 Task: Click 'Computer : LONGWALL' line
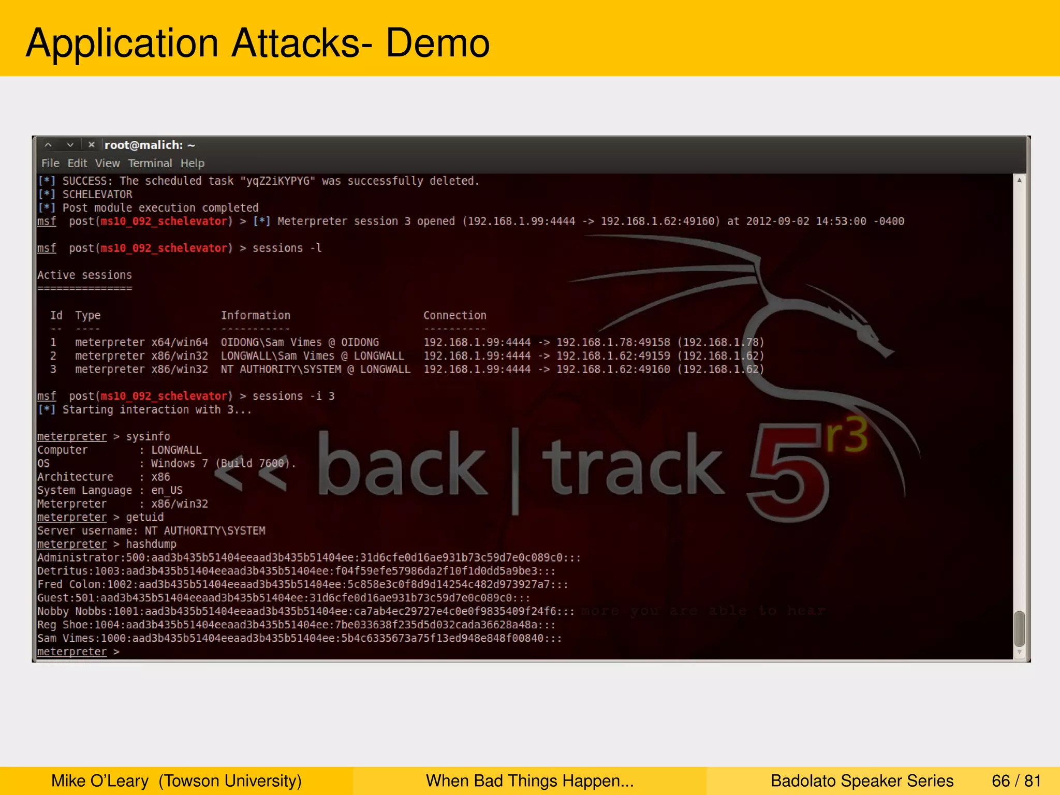pos(120,450)
